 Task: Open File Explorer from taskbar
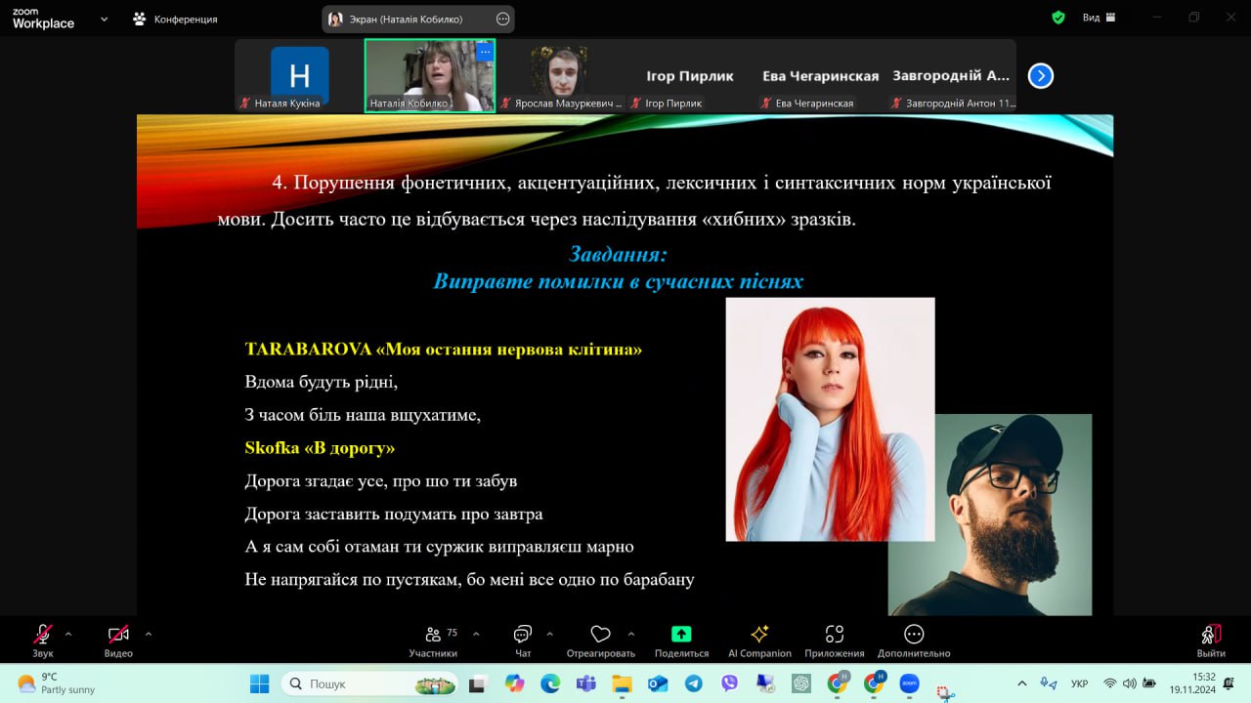[x=622, y=683]
